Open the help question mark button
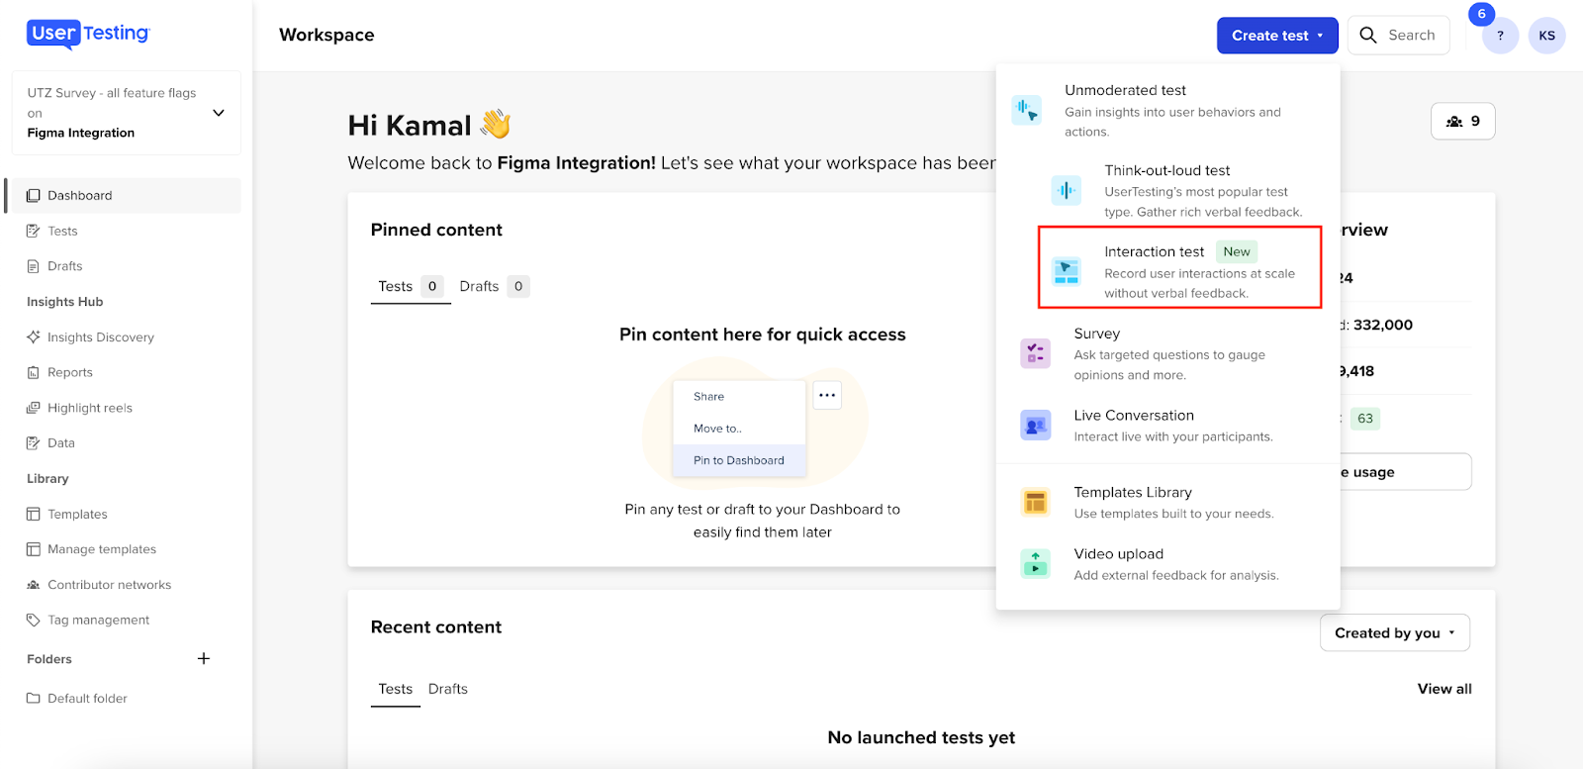Image resolution: width=1583 pixels, height=769 pixels. coord(1500,36)
